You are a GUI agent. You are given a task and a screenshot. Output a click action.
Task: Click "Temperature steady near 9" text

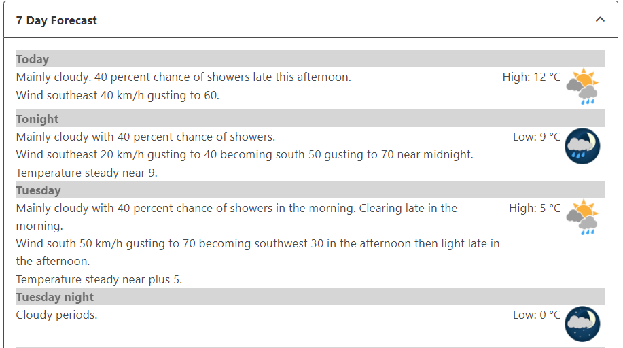coord(86,173)
